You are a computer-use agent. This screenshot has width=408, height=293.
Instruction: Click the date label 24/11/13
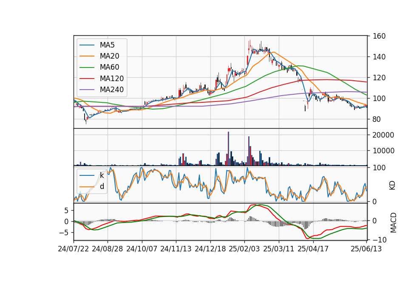tap(176, 249)
